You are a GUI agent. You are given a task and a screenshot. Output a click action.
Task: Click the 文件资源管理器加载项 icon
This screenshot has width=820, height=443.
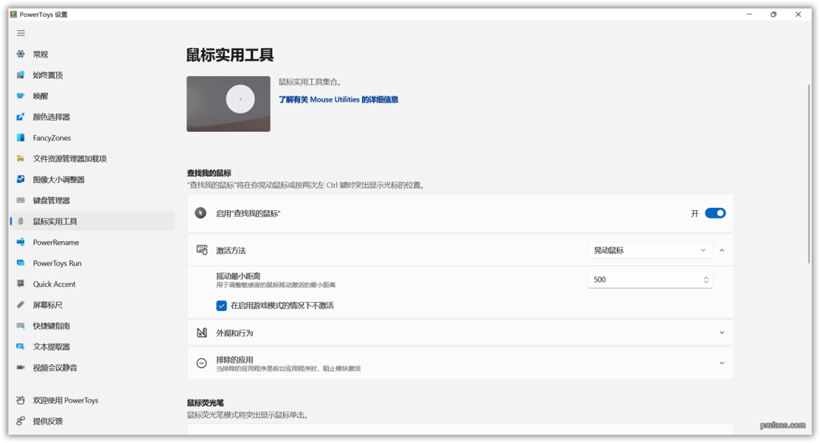tap(20, 159)
